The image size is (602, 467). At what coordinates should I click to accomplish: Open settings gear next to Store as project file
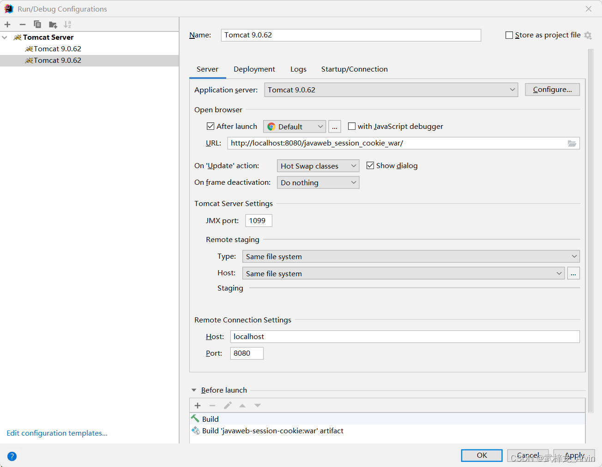pyautogui.click(x=588, y=35)
